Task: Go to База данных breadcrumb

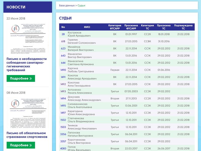Action: pos(67,5)
